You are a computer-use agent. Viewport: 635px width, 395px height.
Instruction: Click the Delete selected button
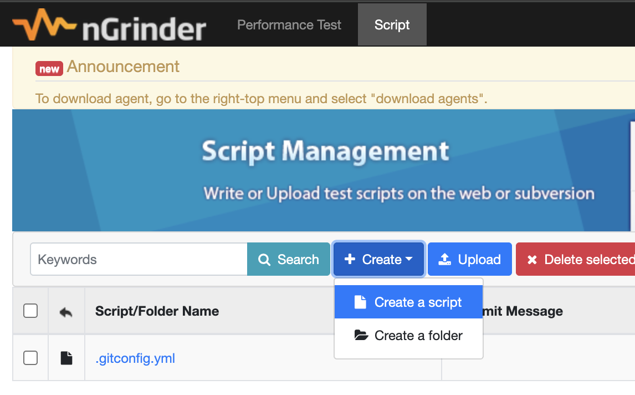576,259
